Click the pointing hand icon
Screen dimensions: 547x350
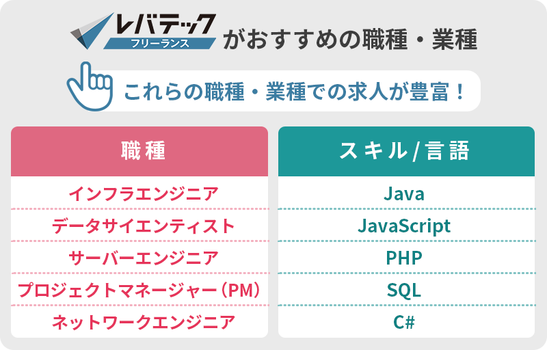click(x=90, y=86)
